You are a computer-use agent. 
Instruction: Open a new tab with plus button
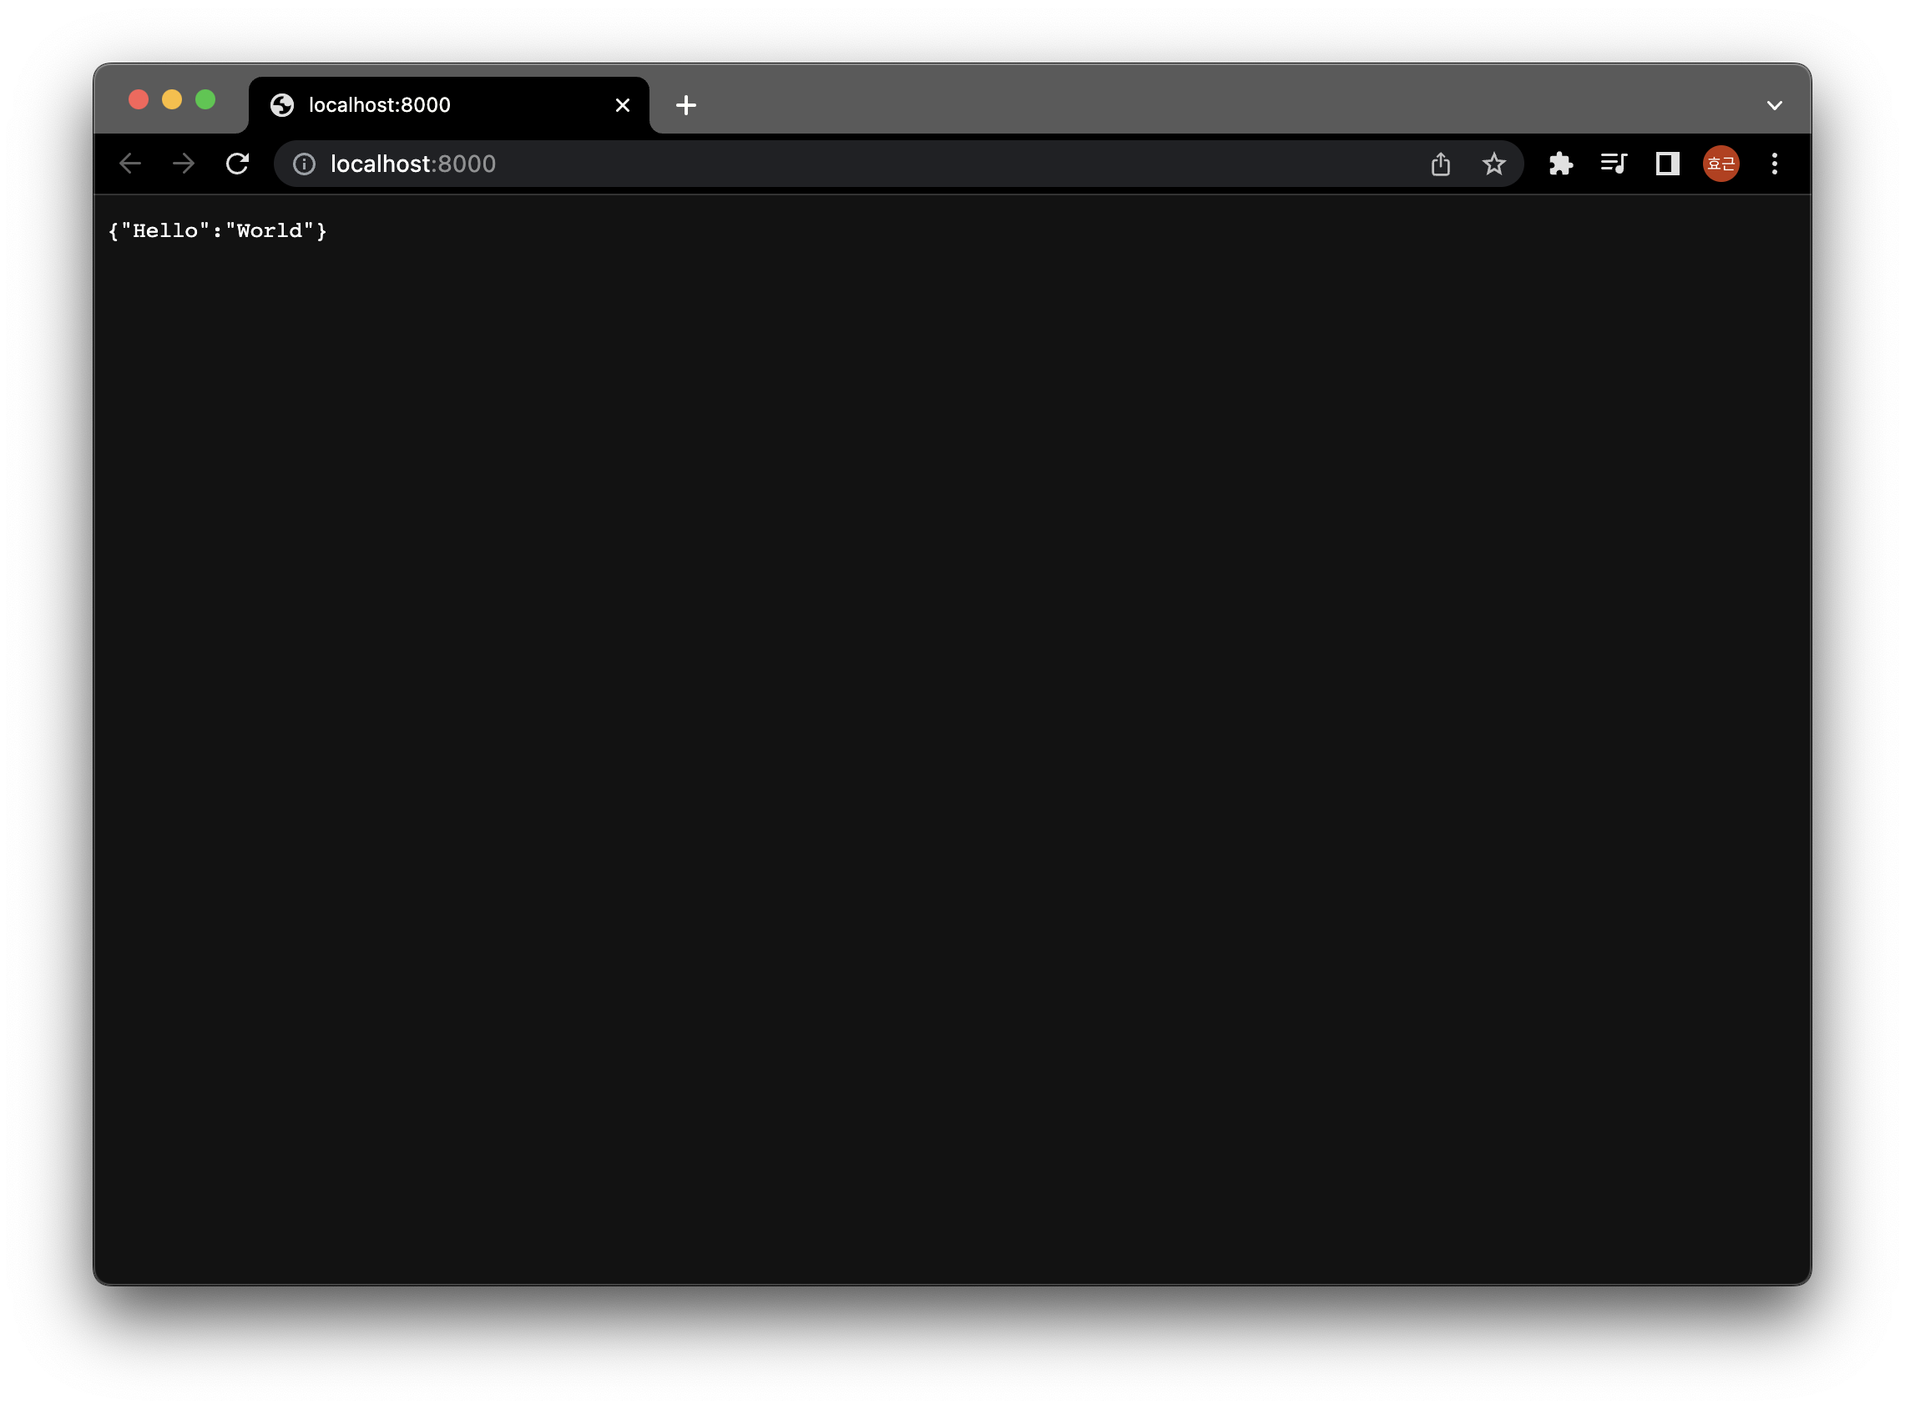coord(685,105)
